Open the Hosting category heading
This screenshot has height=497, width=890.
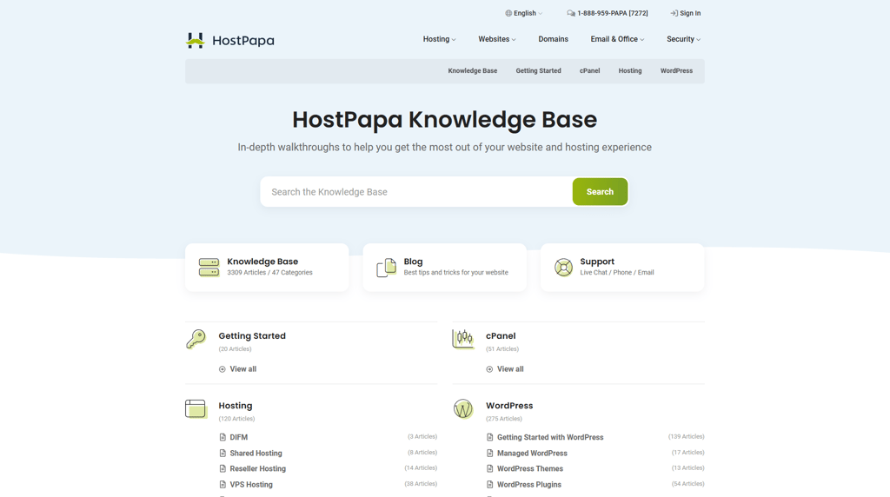tap(235, 406)
